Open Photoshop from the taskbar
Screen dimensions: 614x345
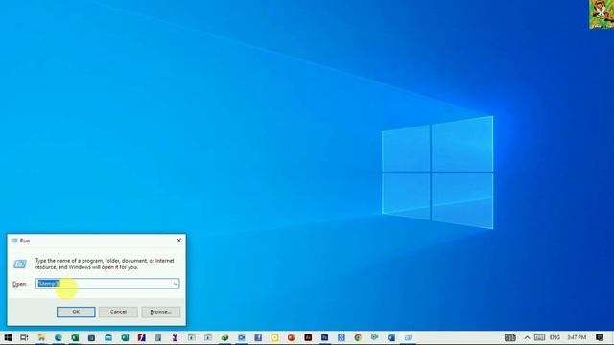(324, 337)
